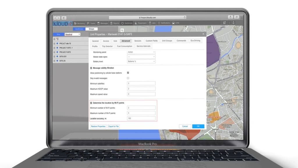This screenshot has height=168, width=298.
Task: Toggle the PROJECT-SITE checkbox
Action: 54,52
